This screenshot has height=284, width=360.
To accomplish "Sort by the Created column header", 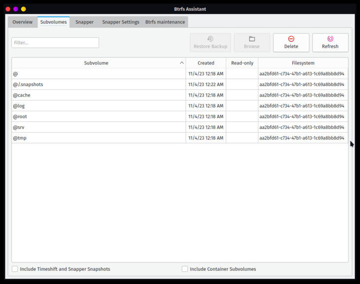I will pyautogui.click(x=206, y=63).
